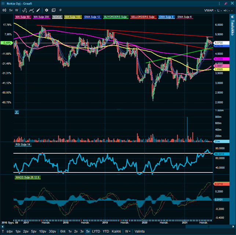Click the horizontal timeline scrollbar thumb
The height and width of the screenshot is (235, 236).
click(x=208, y=227)
